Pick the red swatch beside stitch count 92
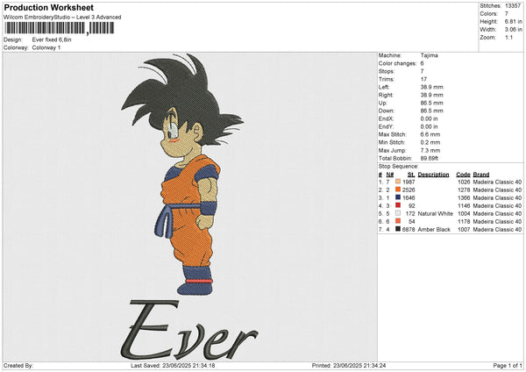Image resolution: width=526 pixels, height=372 pixels. pos(398,205)
